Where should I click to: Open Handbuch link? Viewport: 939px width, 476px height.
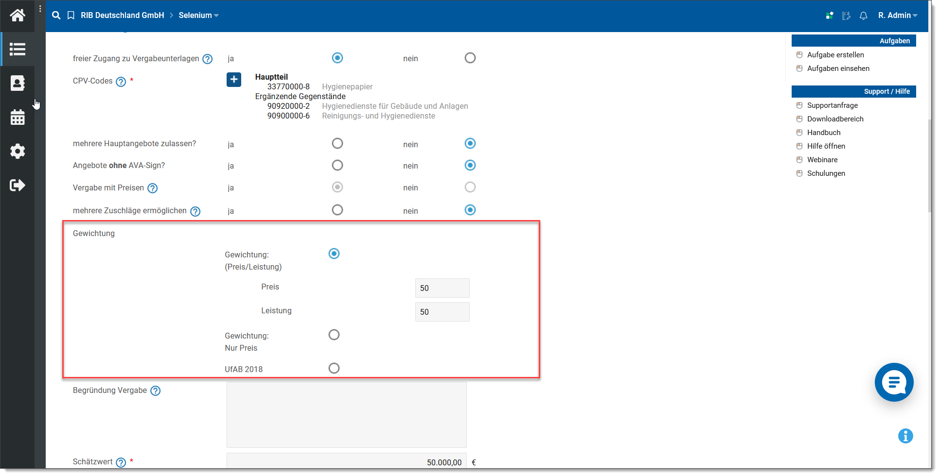tap(824, 133)
